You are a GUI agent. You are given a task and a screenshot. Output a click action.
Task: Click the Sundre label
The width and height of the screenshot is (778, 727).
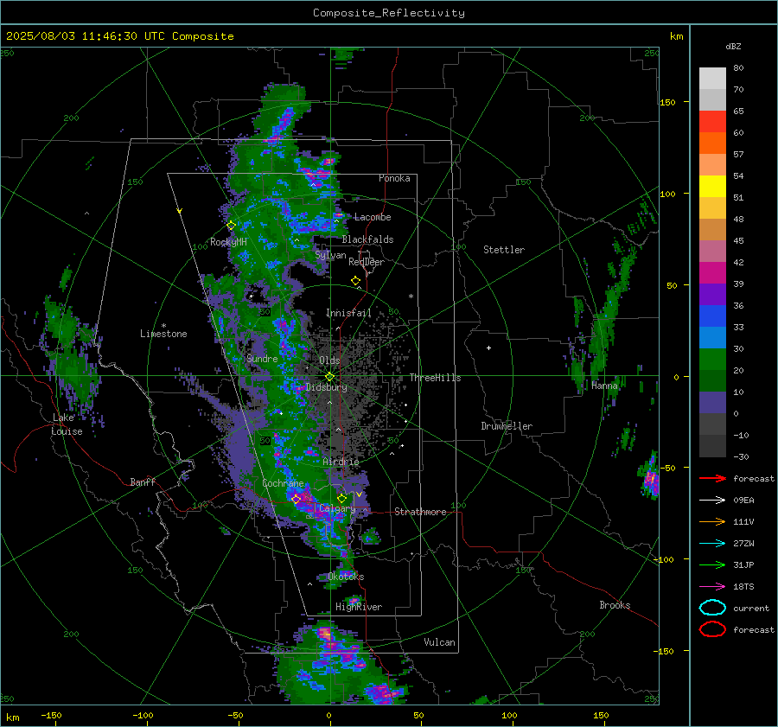[x=262, y=358]
